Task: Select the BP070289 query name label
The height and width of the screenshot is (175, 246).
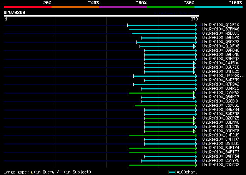Action: point(15,12)
